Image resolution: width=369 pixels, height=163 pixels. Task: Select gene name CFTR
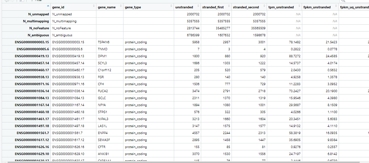[101, 147]
